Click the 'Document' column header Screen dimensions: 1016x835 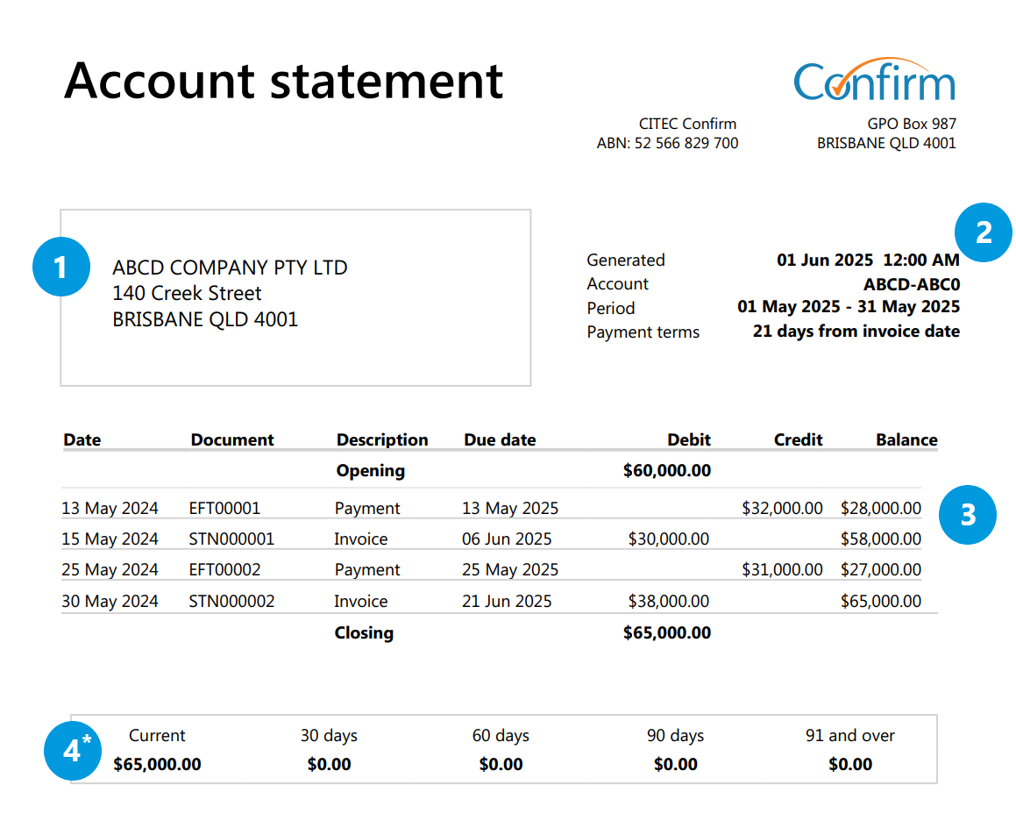(x=232, y=440)
